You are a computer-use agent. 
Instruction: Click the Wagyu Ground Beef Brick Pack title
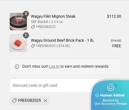pos(63,40)
